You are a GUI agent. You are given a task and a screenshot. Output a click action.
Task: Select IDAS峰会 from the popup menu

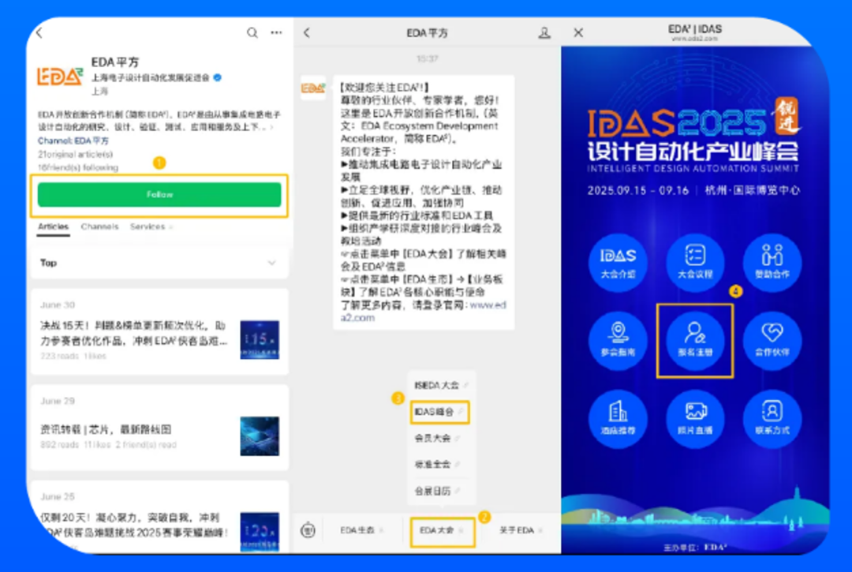439,412
